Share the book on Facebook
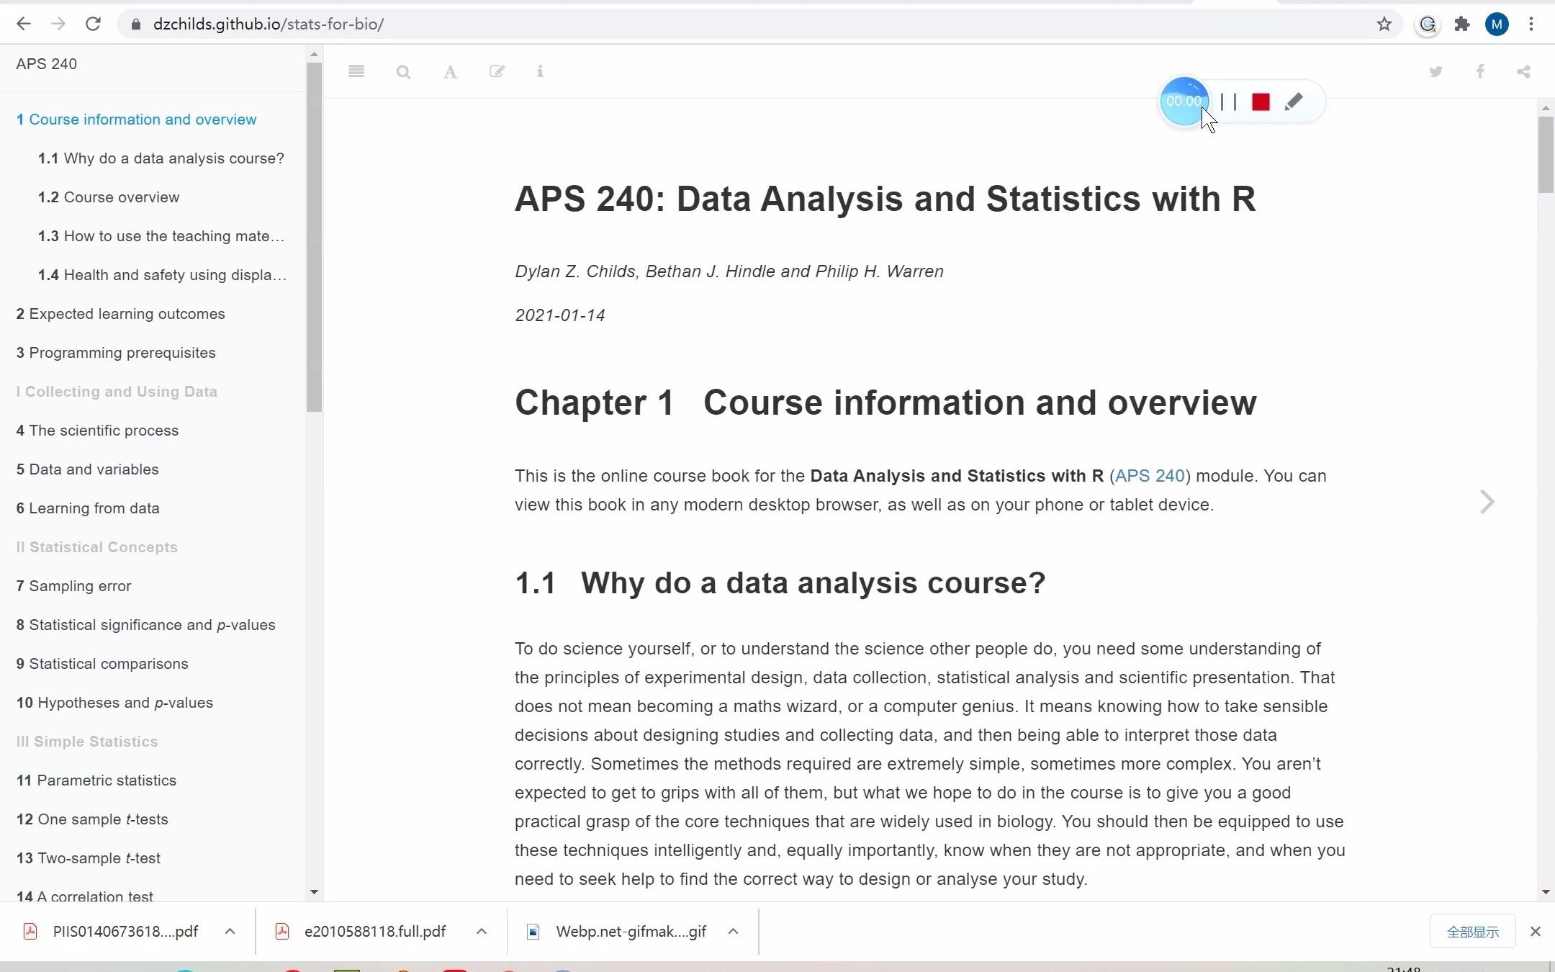 pyautogui.click(x=1480, y=71)
